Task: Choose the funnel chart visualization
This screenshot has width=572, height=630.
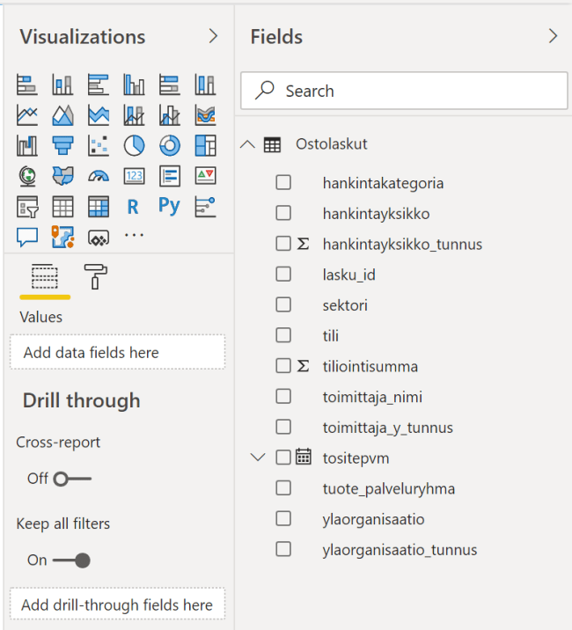Action: [x=62, y=145]
